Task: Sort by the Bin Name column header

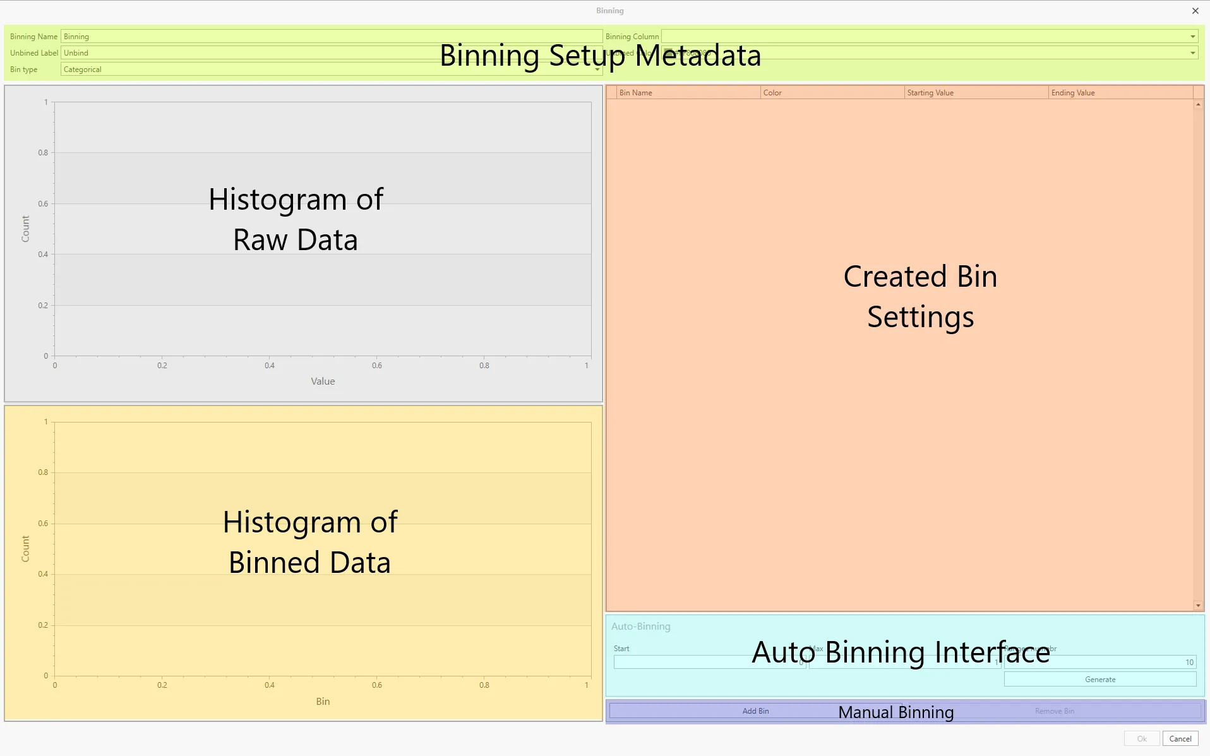Action: click(x=688, y=93)
